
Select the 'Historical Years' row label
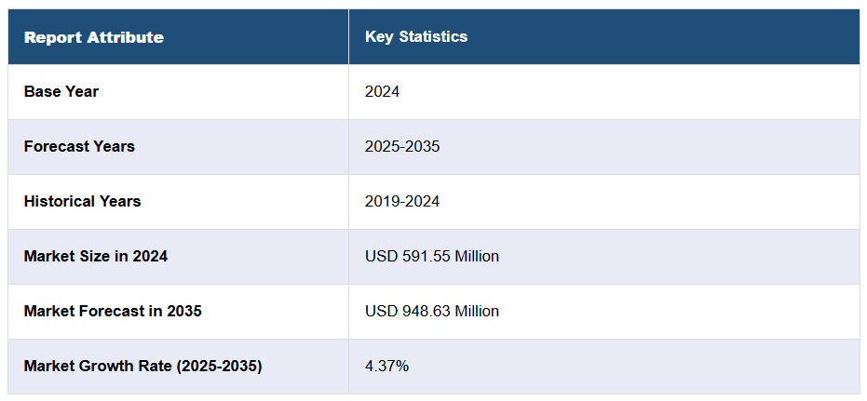click(82, 201)
